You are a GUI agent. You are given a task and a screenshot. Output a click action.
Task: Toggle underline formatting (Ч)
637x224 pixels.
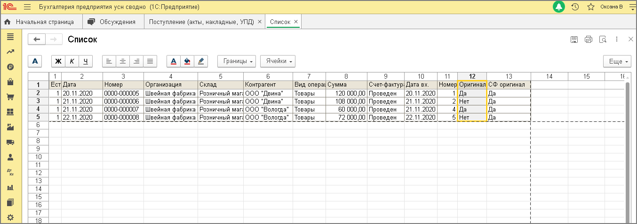coord(86,61)
